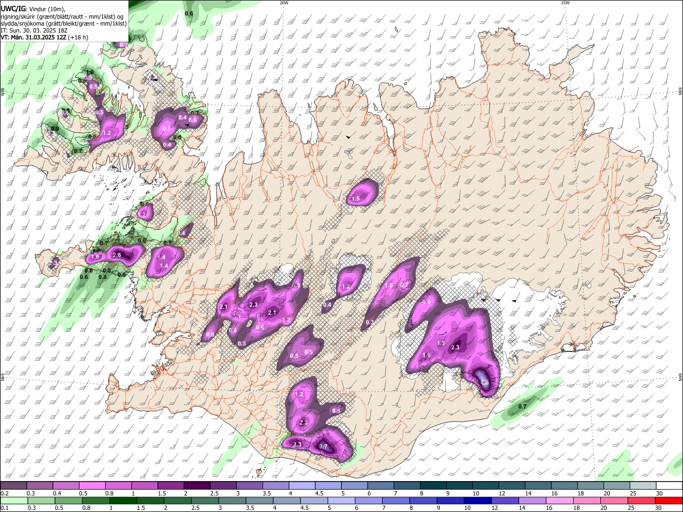Click the 'UWC/IG: Vindur (10m)' title text

[x=33, y=9]
